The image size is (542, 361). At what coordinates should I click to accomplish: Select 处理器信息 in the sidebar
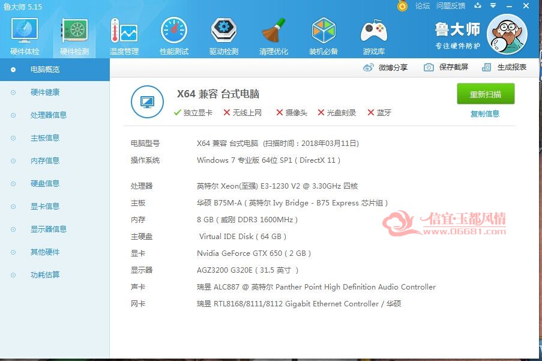click(x=49, y=115)
